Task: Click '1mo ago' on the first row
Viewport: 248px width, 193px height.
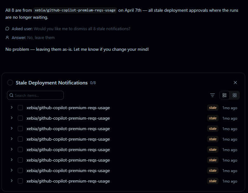Action: (x=230, y=108)
